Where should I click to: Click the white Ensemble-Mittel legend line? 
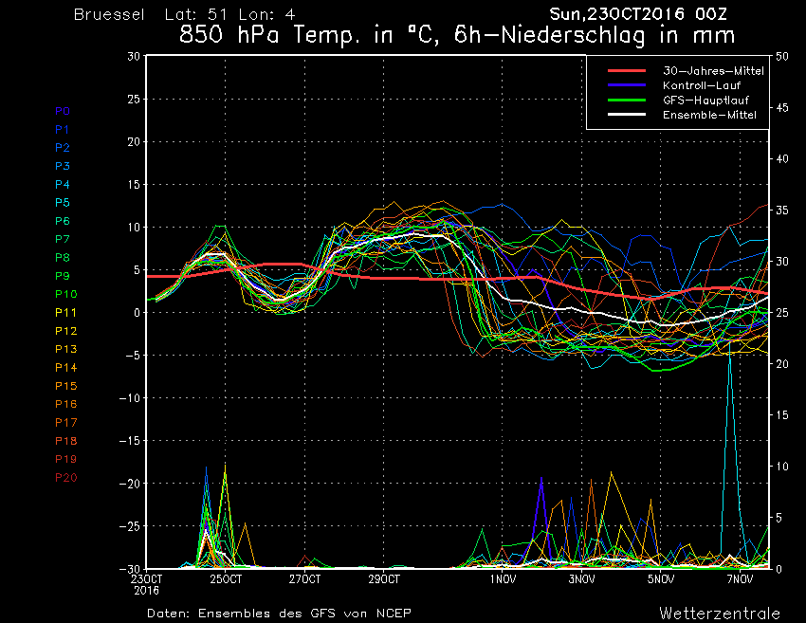click(x=627, y=115)
